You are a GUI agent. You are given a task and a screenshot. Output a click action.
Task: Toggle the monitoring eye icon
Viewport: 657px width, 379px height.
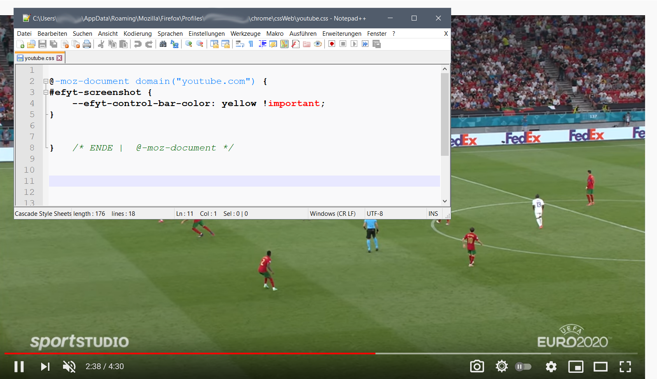317,44
